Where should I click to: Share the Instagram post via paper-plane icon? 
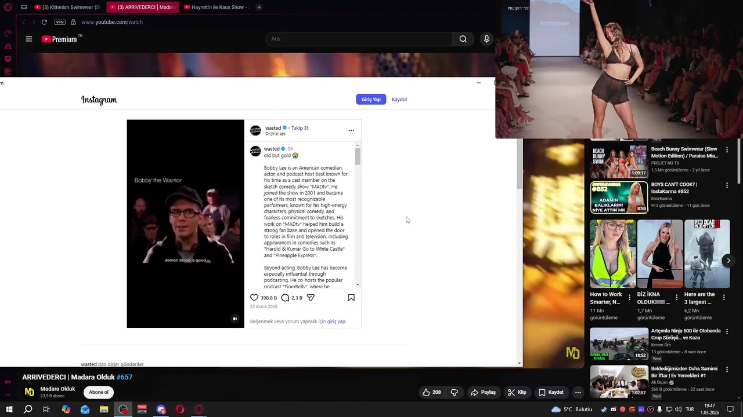click(311, 298)
